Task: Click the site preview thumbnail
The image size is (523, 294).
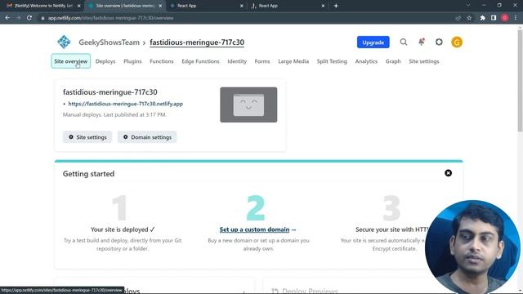Action: (248, 105)
